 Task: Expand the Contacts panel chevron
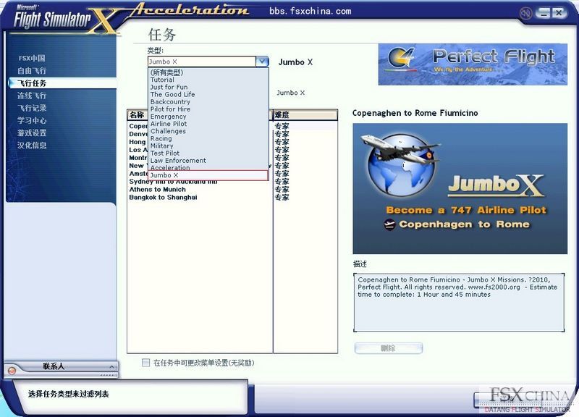[x=111, y=366]
